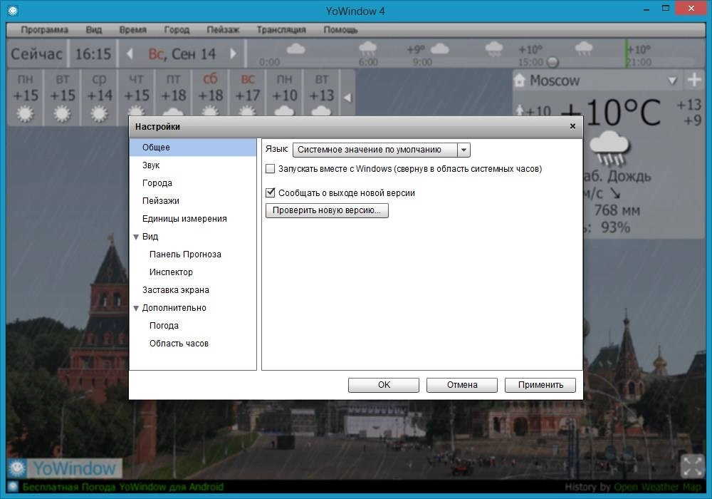The width and height of the screenshot is (712, 499).
Task: Select Панель Прогноза item
Action: (x=193, y=254)
